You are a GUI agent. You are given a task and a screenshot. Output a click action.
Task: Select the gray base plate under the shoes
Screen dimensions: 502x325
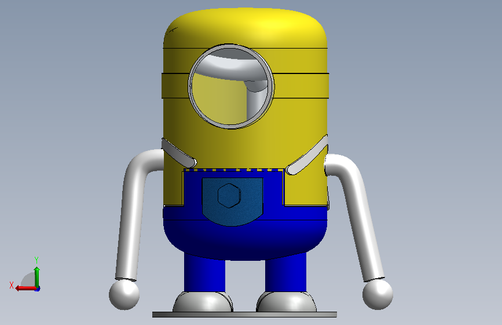[244, 315]
